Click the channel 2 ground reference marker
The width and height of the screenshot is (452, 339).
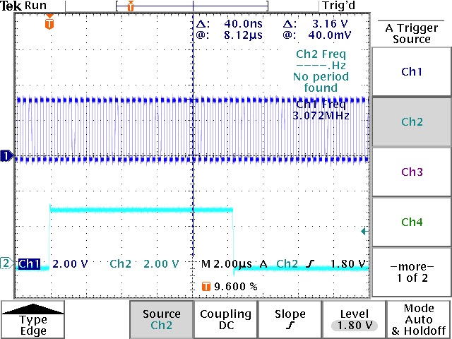point(7,263)
